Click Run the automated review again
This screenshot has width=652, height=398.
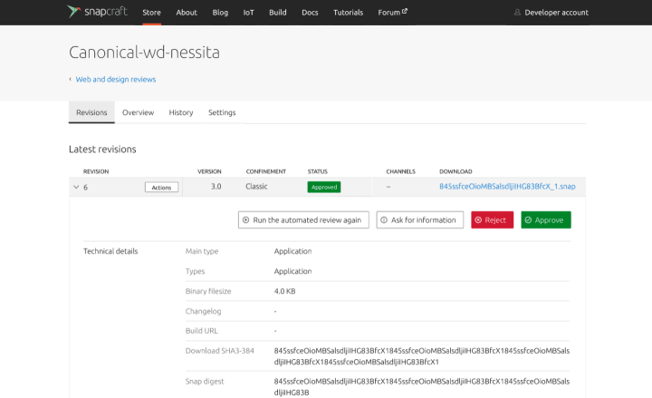click(x=303, y=219)
